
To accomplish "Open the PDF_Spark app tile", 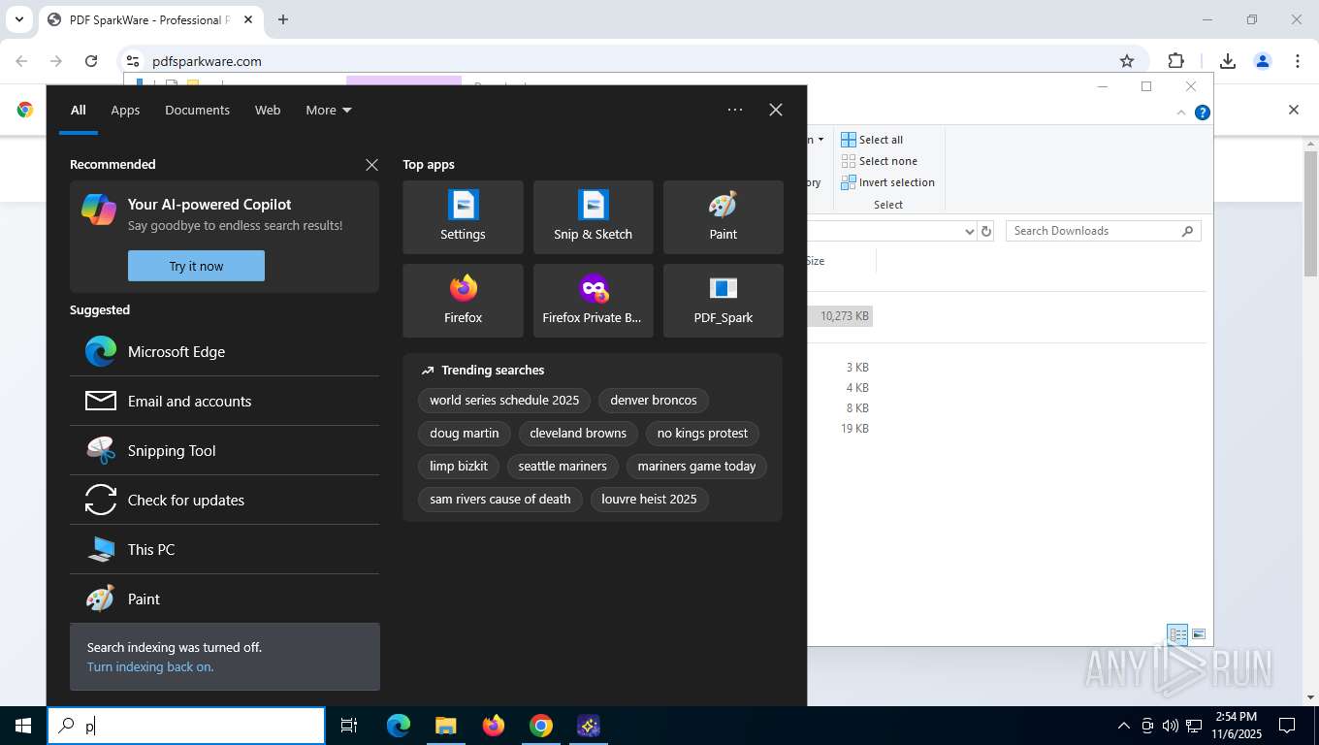I will (x=723, y=301).
